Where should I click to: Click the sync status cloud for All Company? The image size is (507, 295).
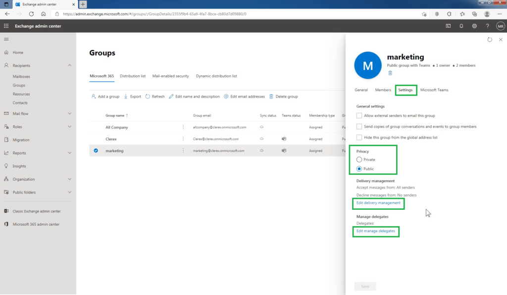(261, 127)
